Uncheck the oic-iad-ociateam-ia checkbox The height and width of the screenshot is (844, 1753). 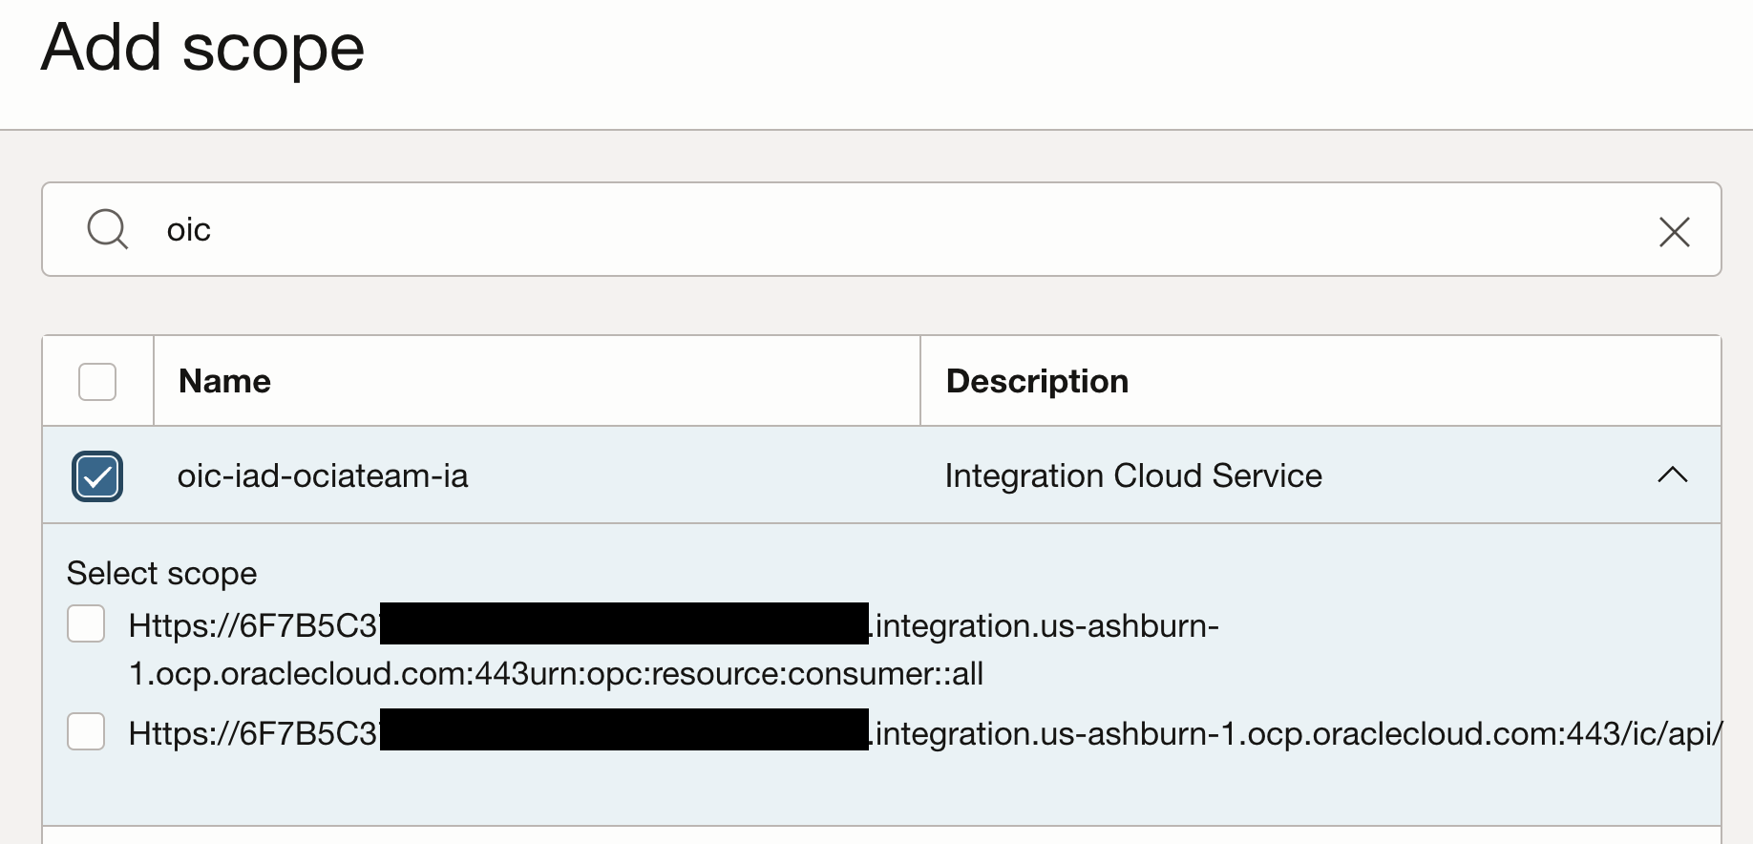click(x=97, y=476)
